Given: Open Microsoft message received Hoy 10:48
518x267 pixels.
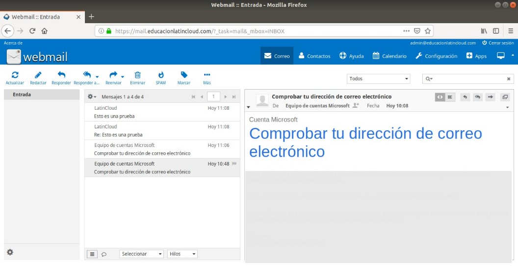Looking at the screenshot, I should [x=162, y=168].
